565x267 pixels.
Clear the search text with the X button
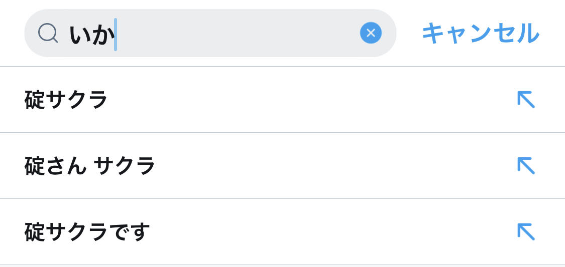(371, 33)
